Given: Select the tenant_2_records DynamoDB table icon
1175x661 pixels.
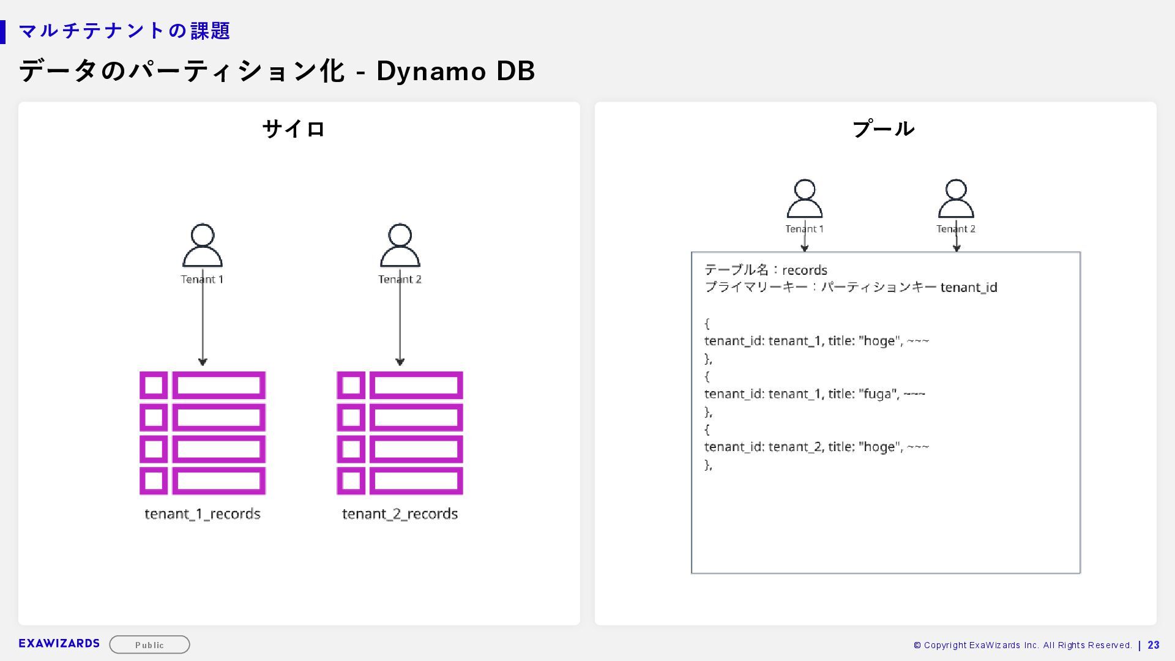Looking at the screenshot, I should click(400, 433).
